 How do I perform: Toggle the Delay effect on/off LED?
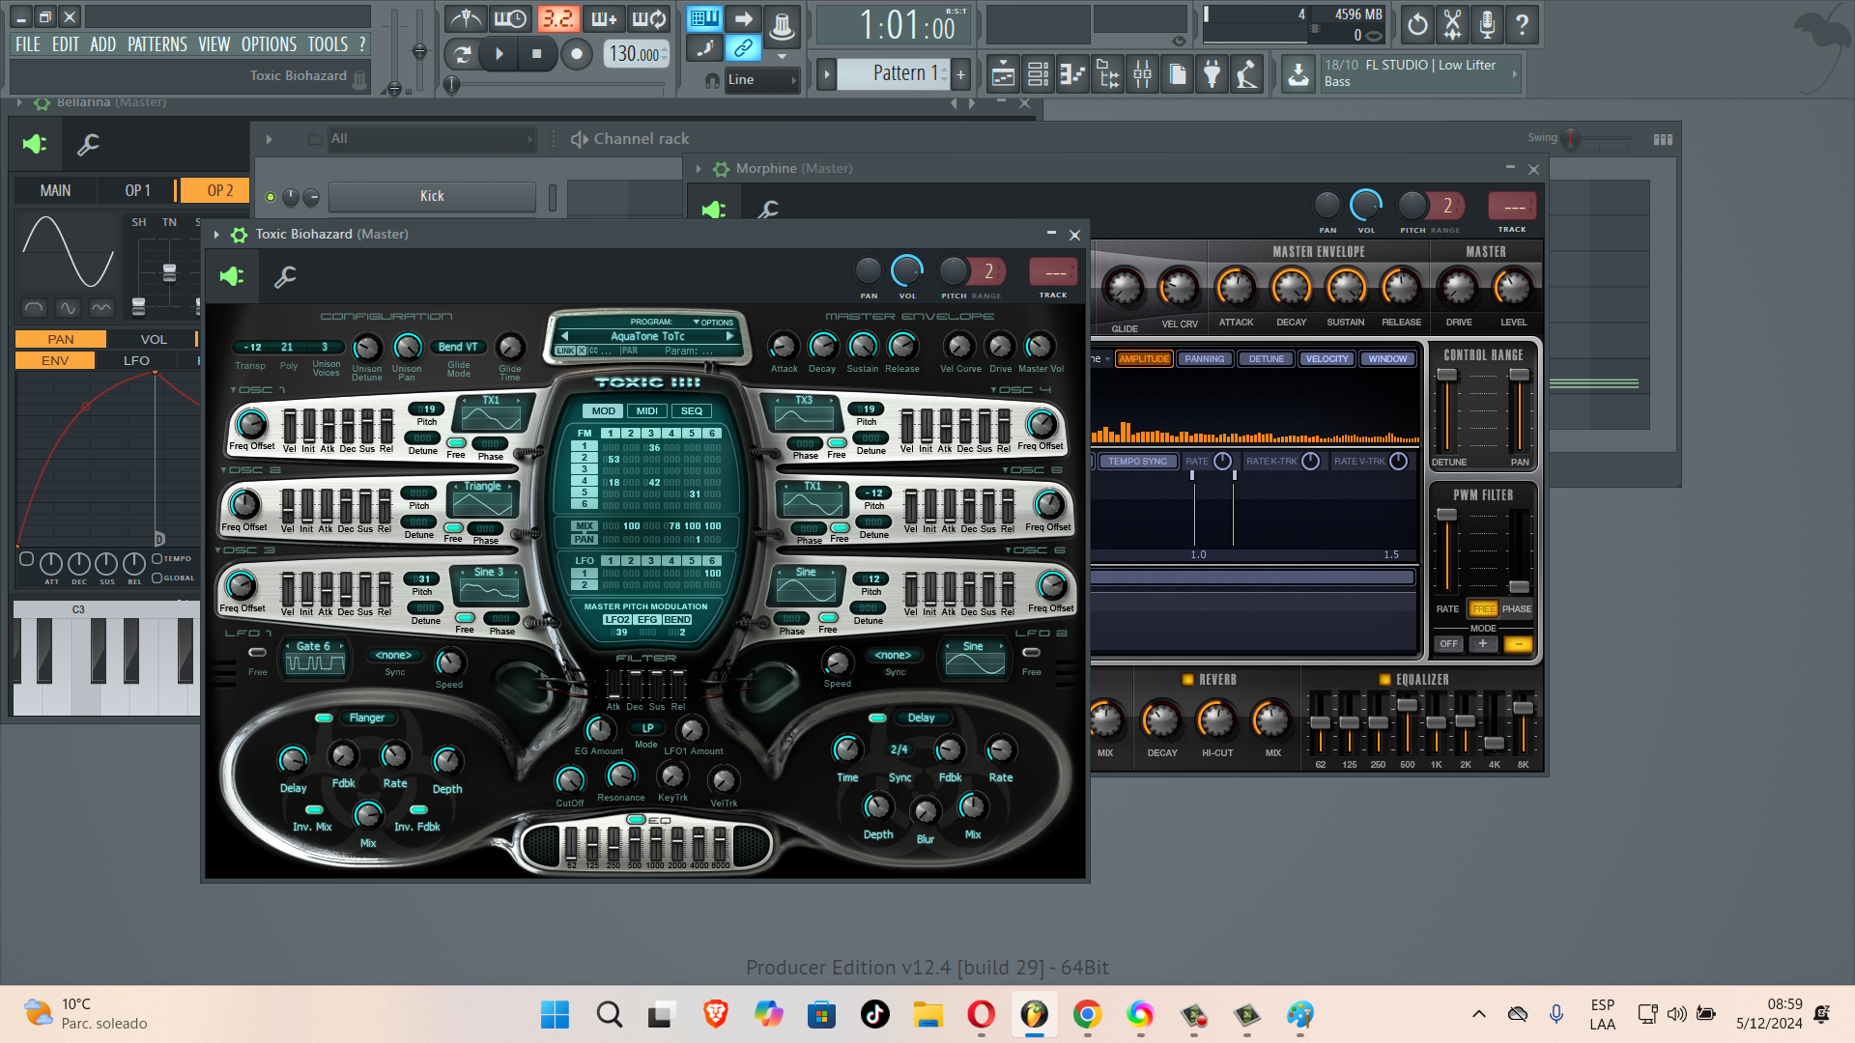tap(877, 718)
